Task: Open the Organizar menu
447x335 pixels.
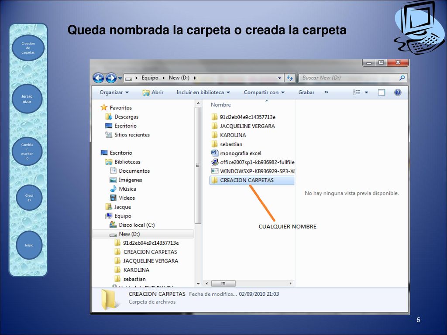Action: coord(114,92)
